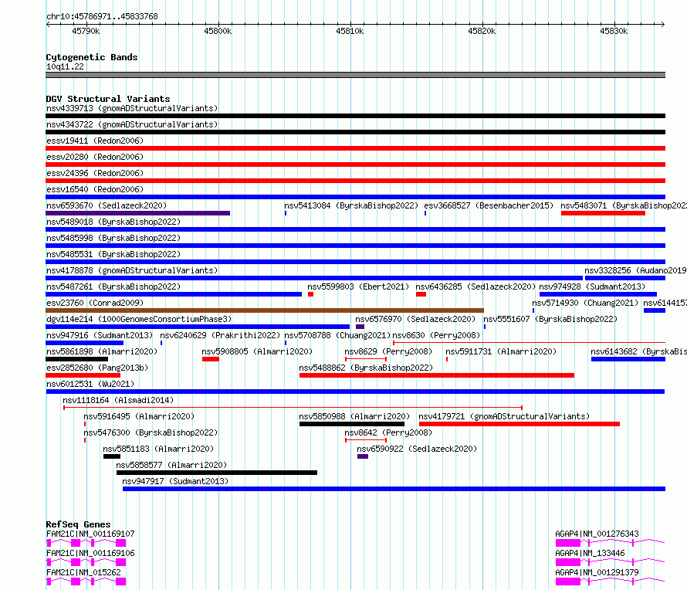Select the red nsv5488862 ByrskaBishop2022 bar
Screen dimensions: 687x590
tap(437, 375)
